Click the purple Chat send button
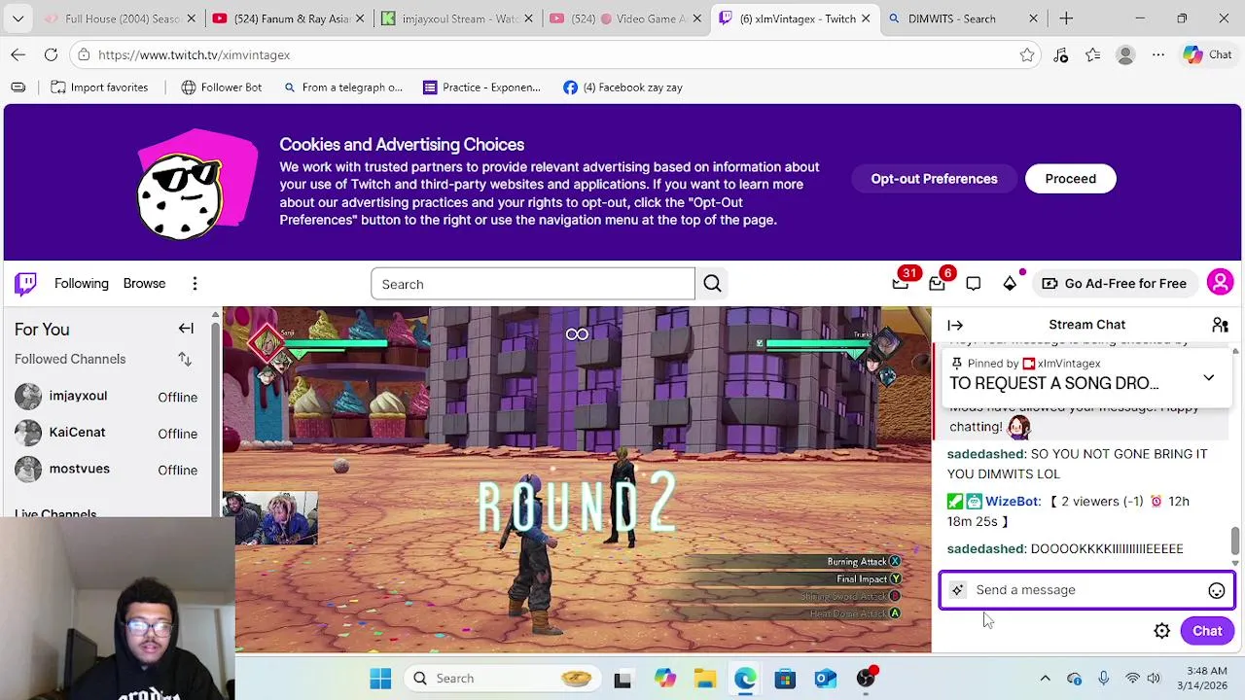 pos(1207,631)
